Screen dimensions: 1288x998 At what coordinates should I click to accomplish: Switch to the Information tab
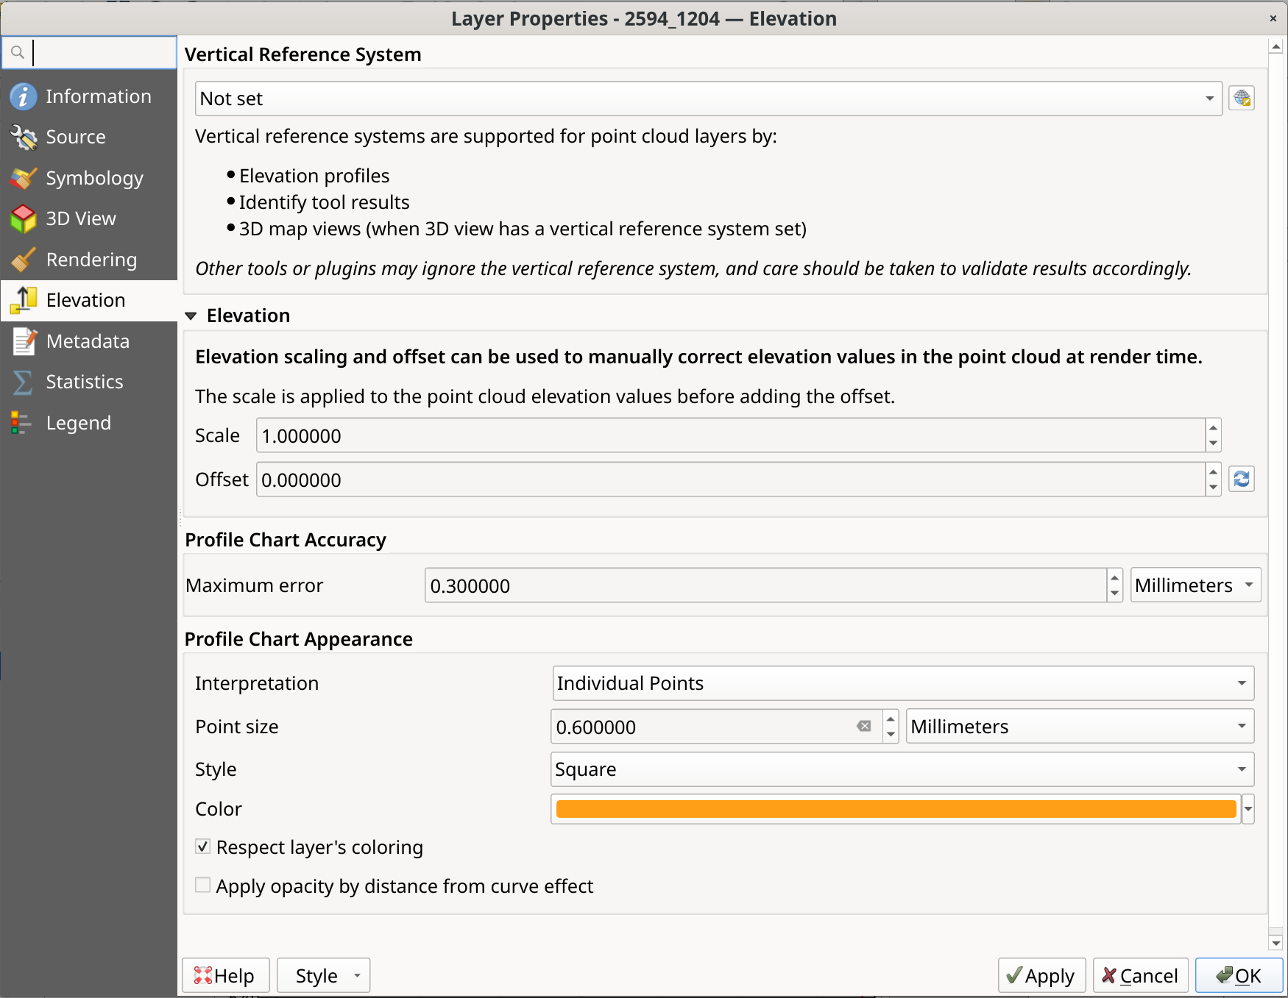[88, 96]
